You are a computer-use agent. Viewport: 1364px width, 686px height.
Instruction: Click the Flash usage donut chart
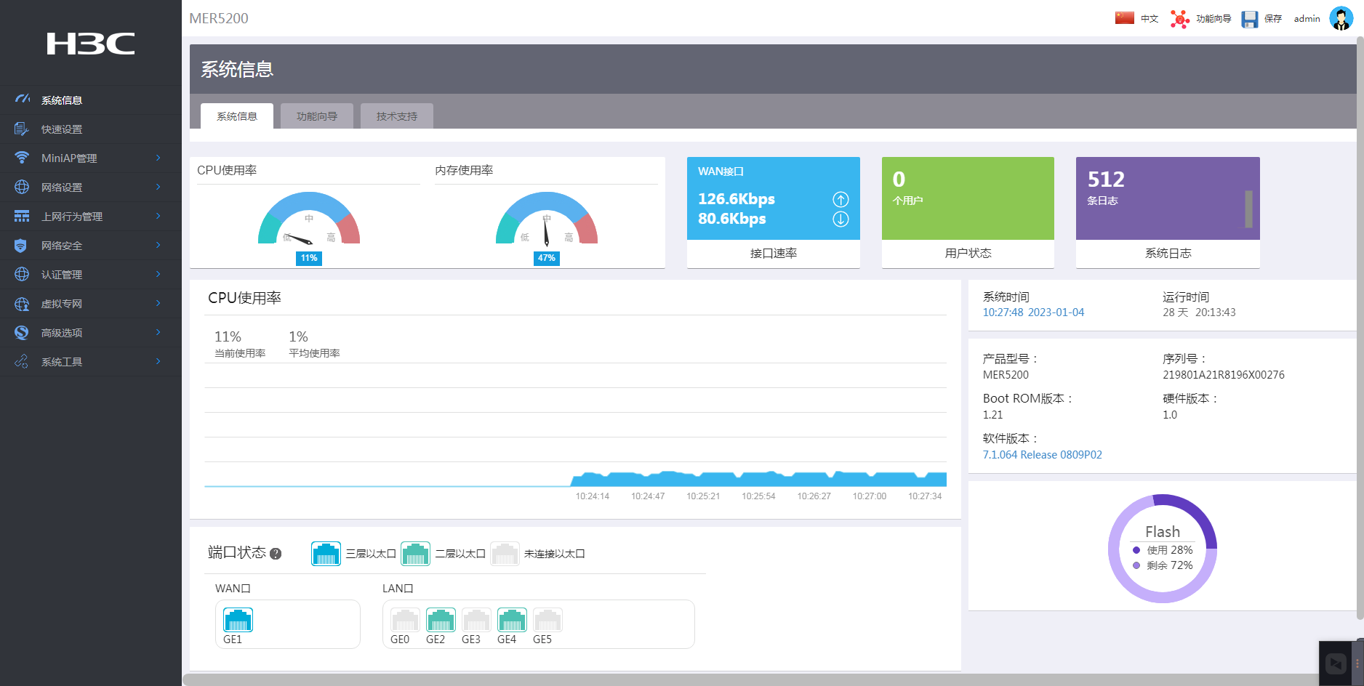tap(1162, 549)
